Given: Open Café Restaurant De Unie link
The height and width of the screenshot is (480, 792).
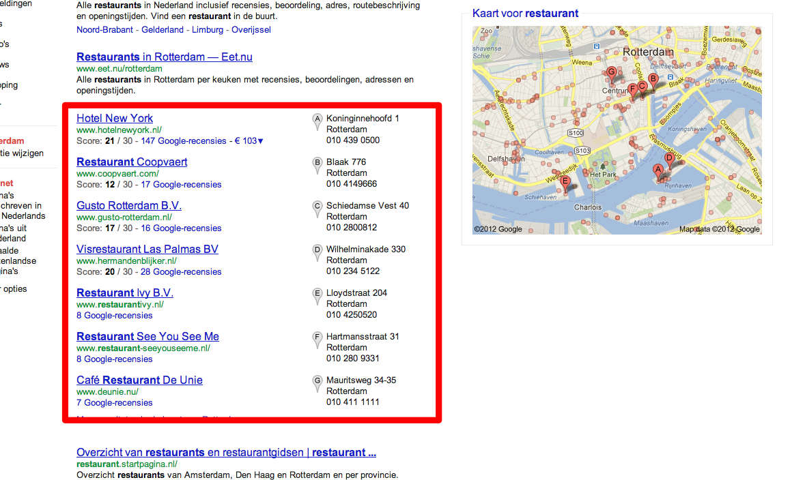Looking at the screenshot, I should tap(139, 380).
